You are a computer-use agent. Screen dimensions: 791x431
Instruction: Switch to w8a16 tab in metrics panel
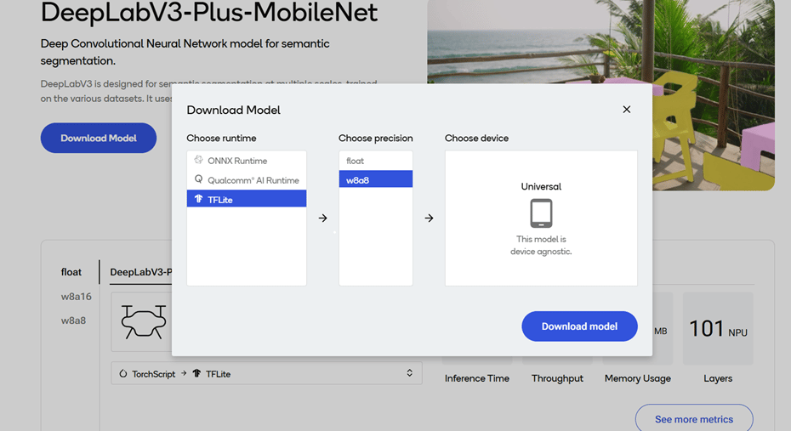tap(77, 297)
